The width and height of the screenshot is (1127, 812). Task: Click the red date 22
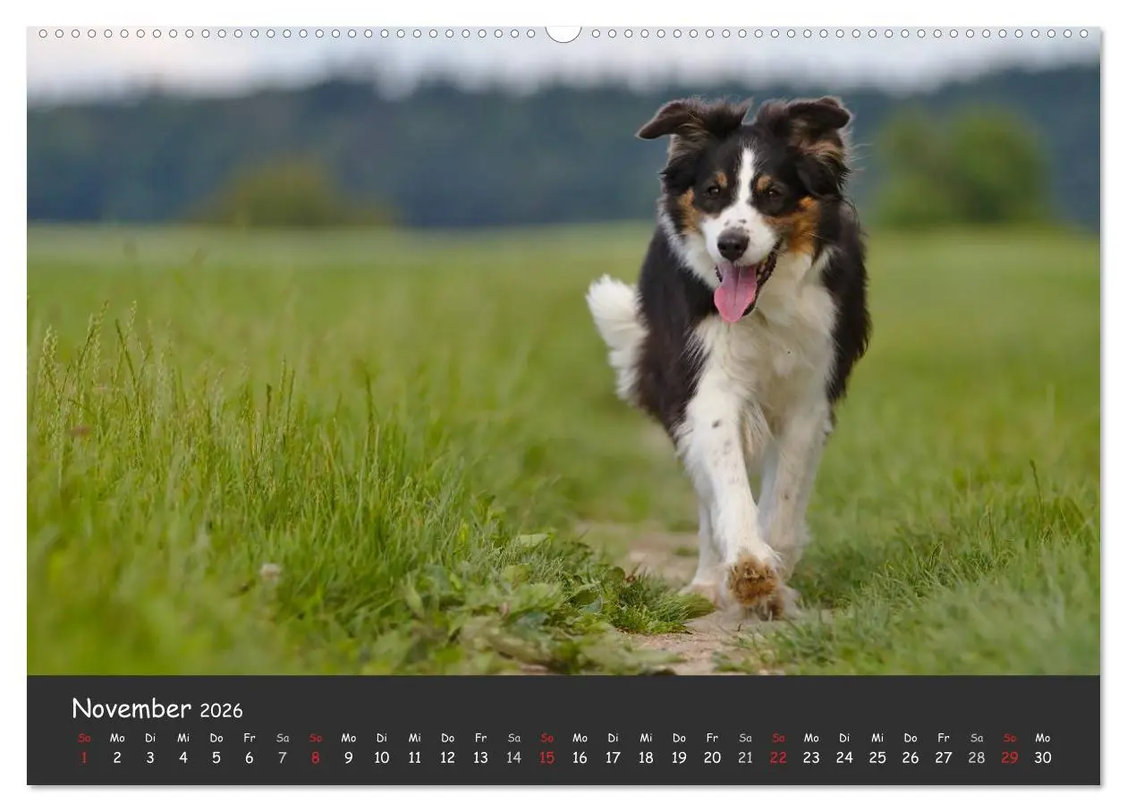pyautogui.click(x=779, y=757)
